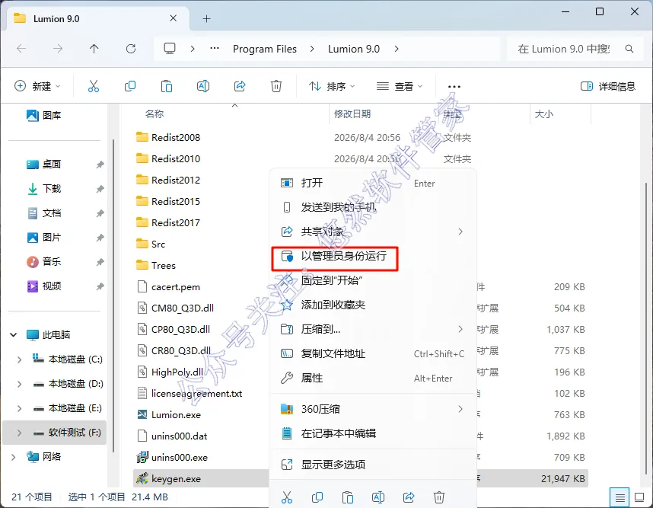Switch to details list view icon

620,497
